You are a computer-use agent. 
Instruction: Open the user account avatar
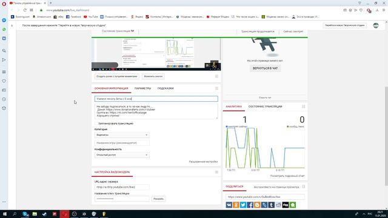(x=376, y=25)
